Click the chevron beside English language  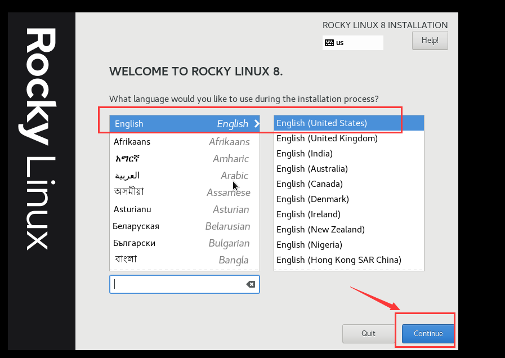tap(256, 124)
